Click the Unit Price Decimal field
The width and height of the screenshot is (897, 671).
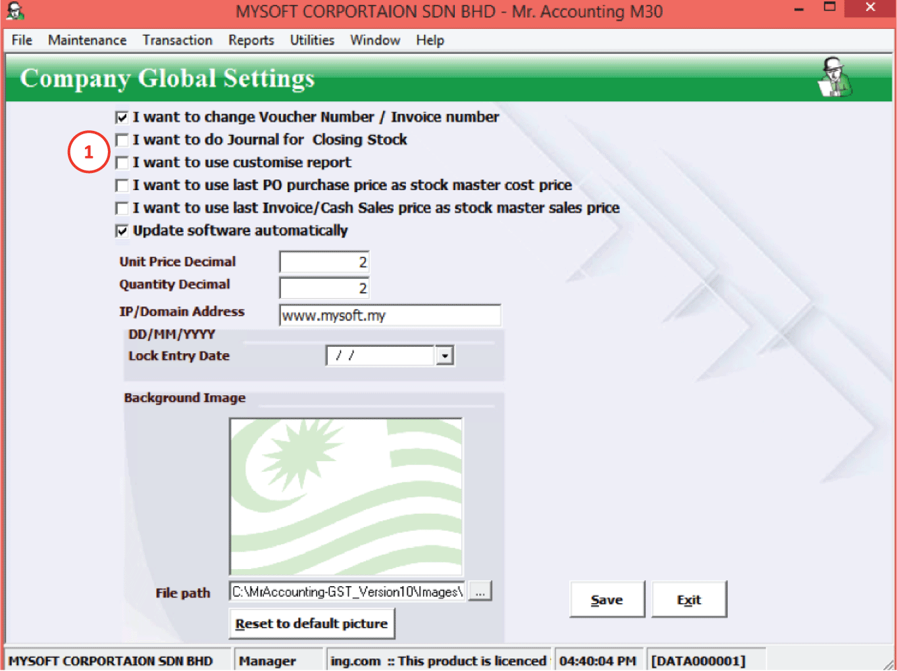324,262
